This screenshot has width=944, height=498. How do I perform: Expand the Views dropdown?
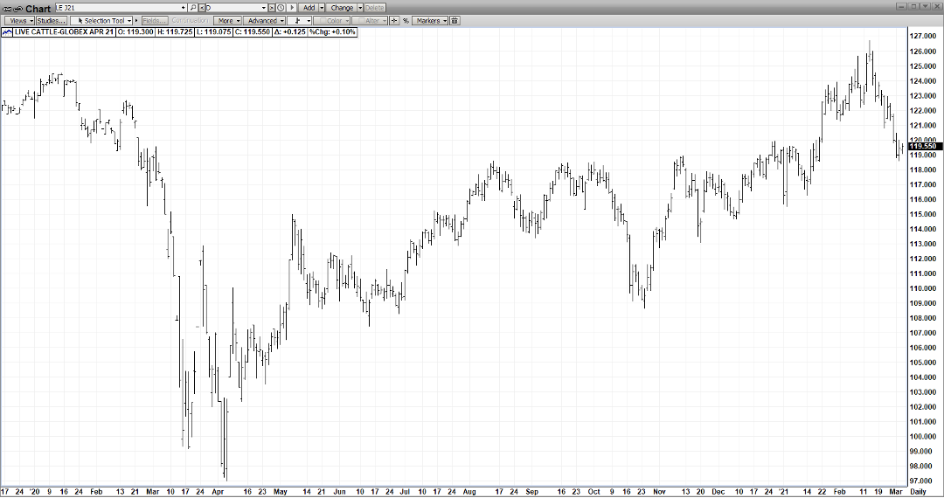(18, 20)
